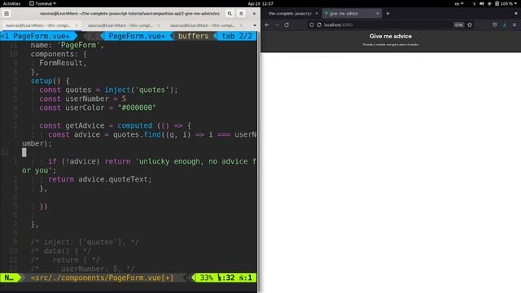Open the terminal hamburger menu

241,14
